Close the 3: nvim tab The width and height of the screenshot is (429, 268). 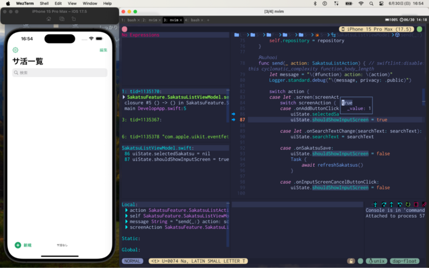[x=181, y=20]
